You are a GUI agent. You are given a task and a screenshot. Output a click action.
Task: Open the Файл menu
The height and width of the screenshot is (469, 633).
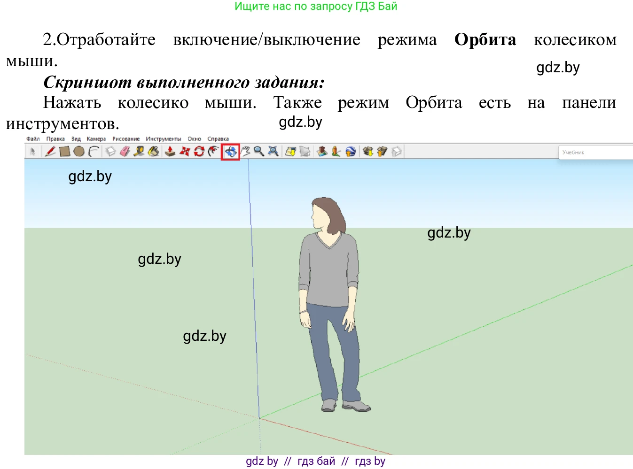32,139
